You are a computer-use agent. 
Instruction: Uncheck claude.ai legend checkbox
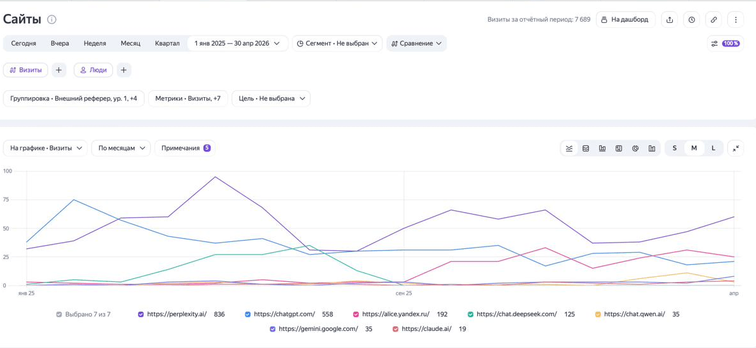(395, 329)
